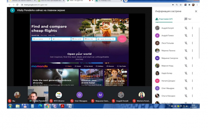
Task: Mute Леся Польова in participants list
Action: click(x=186, y=43)
